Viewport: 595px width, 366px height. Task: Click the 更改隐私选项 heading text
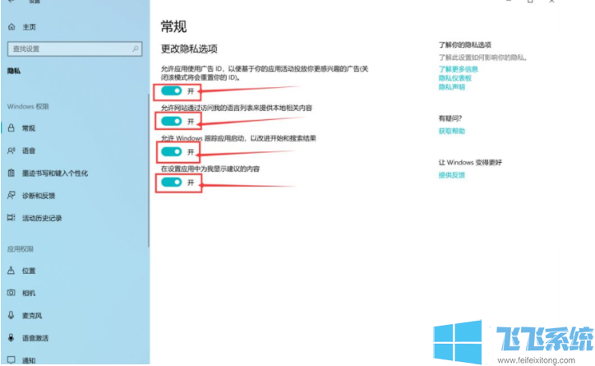189,49
